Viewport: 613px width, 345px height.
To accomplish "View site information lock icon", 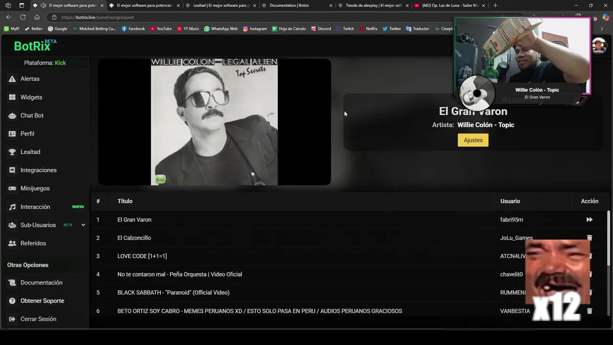I will click(x=55, y=17).
